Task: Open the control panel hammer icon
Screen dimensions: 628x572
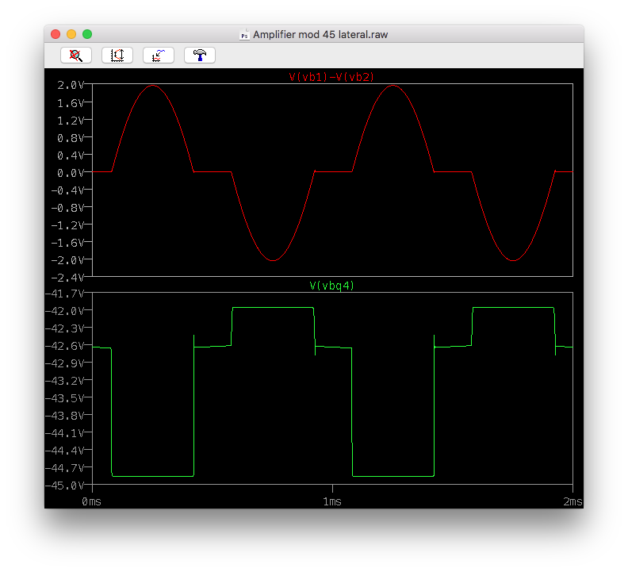Action: click(200, 56)
